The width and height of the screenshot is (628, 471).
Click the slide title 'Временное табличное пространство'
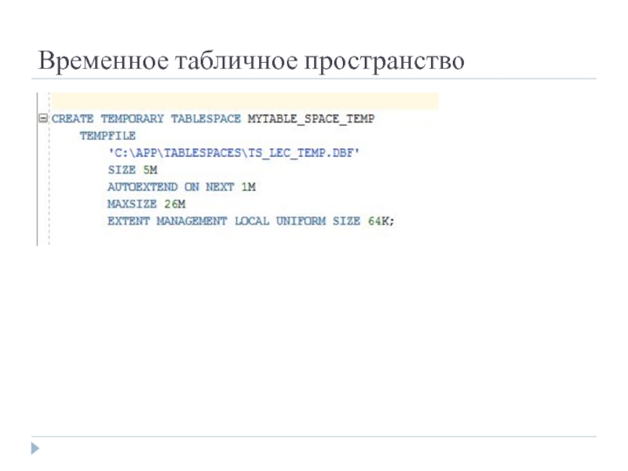[x=251, y=61]
